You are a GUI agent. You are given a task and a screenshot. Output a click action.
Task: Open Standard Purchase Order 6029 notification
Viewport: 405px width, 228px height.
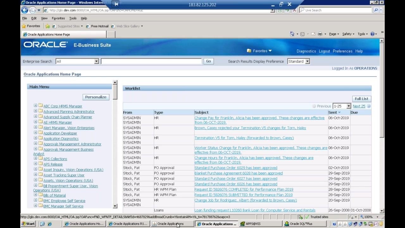[x=236, y=168]
